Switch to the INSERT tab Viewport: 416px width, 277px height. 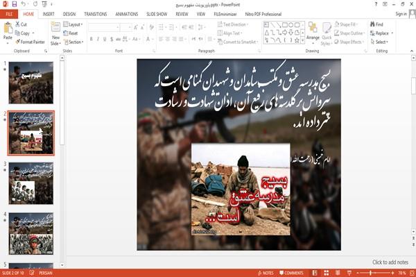[49, 14]
